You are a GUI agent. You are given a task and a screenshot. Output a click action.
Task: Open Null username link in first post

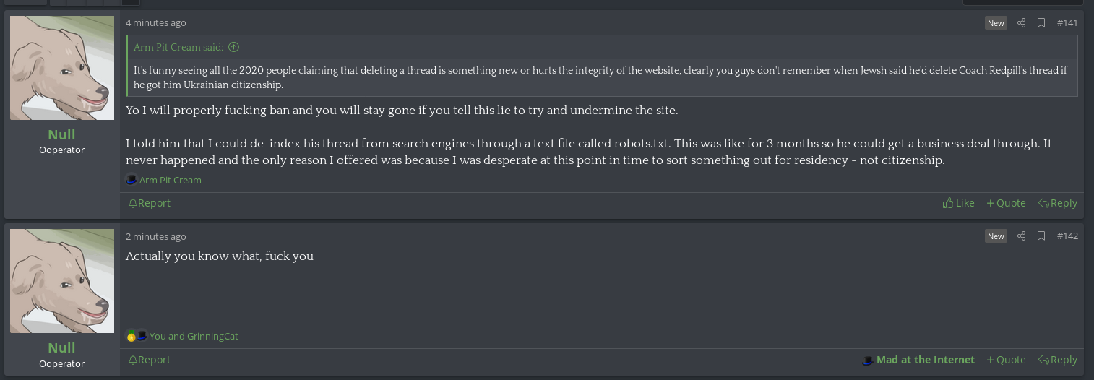(61, 135)
